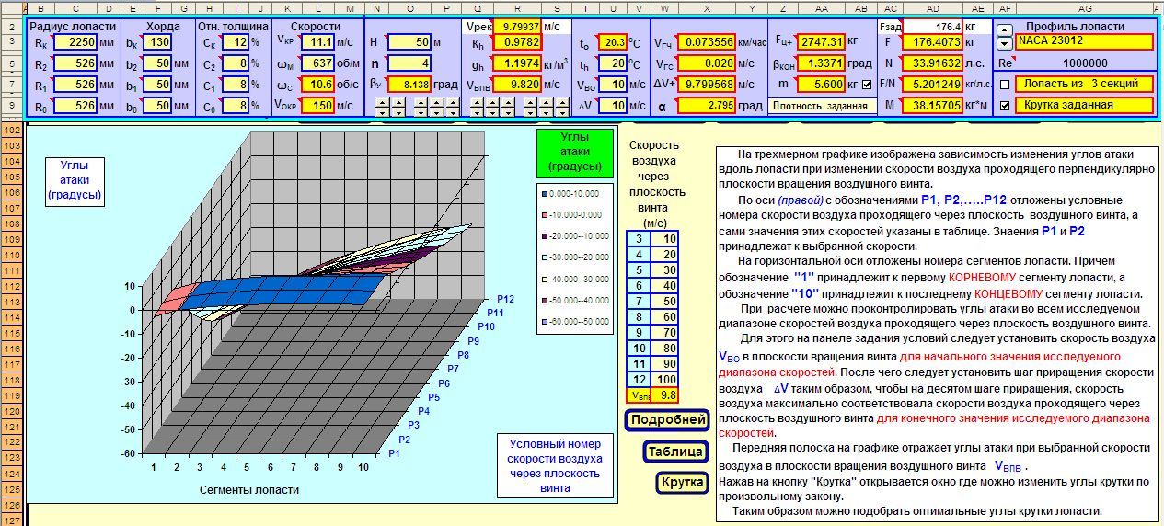1164x526 pixels.
Task: Open the 'Подробней' details button
Action: (668, 420)
